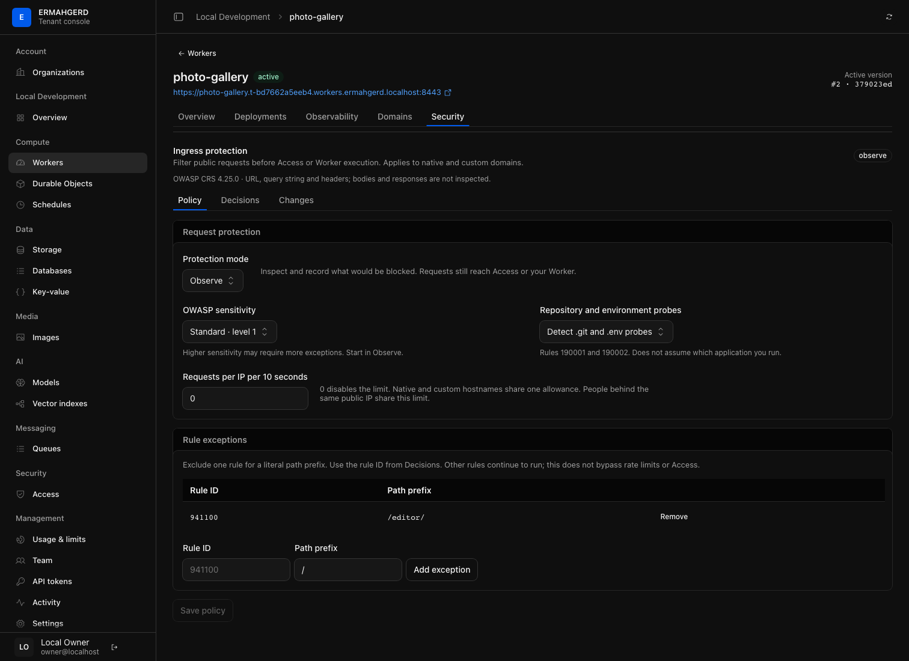
Task: Click the Vector indexes icon
Action: [x=20, y=404]
